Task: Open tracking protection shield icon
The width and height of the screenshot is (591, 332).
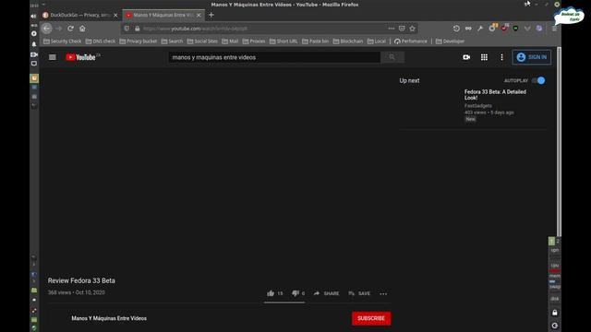Action: [127, 29]
